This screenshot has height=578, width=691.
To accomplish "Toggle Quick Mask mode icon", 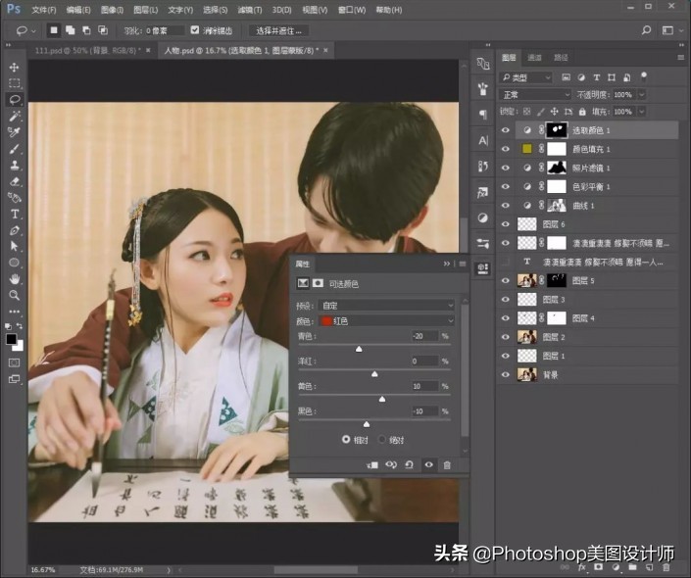I will [x=14, y=363].
